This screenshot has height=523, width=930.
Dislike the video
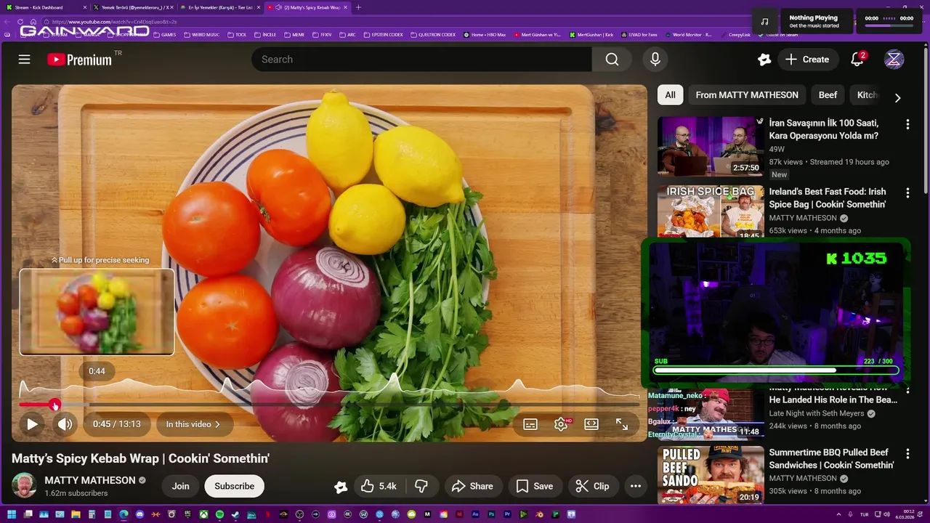coord(421,487)
